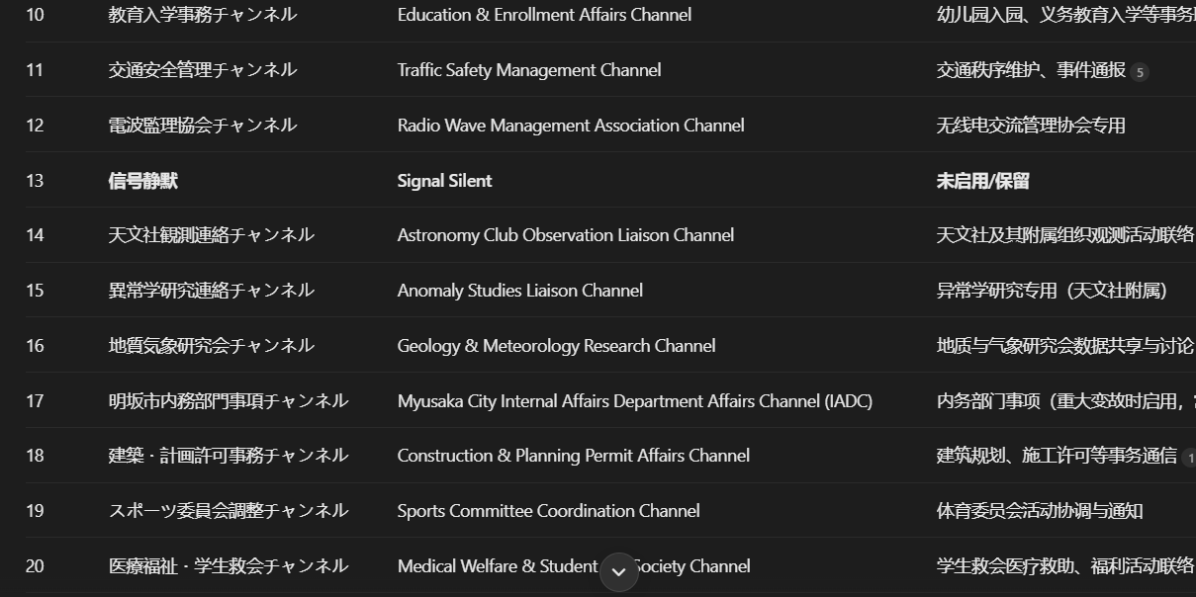The height and width of the screenshot is (597, 1196).
Task: Click "Construction & Planning Permit Affairs Channel"
Action: pyautogui.click(x=574, y=456)
